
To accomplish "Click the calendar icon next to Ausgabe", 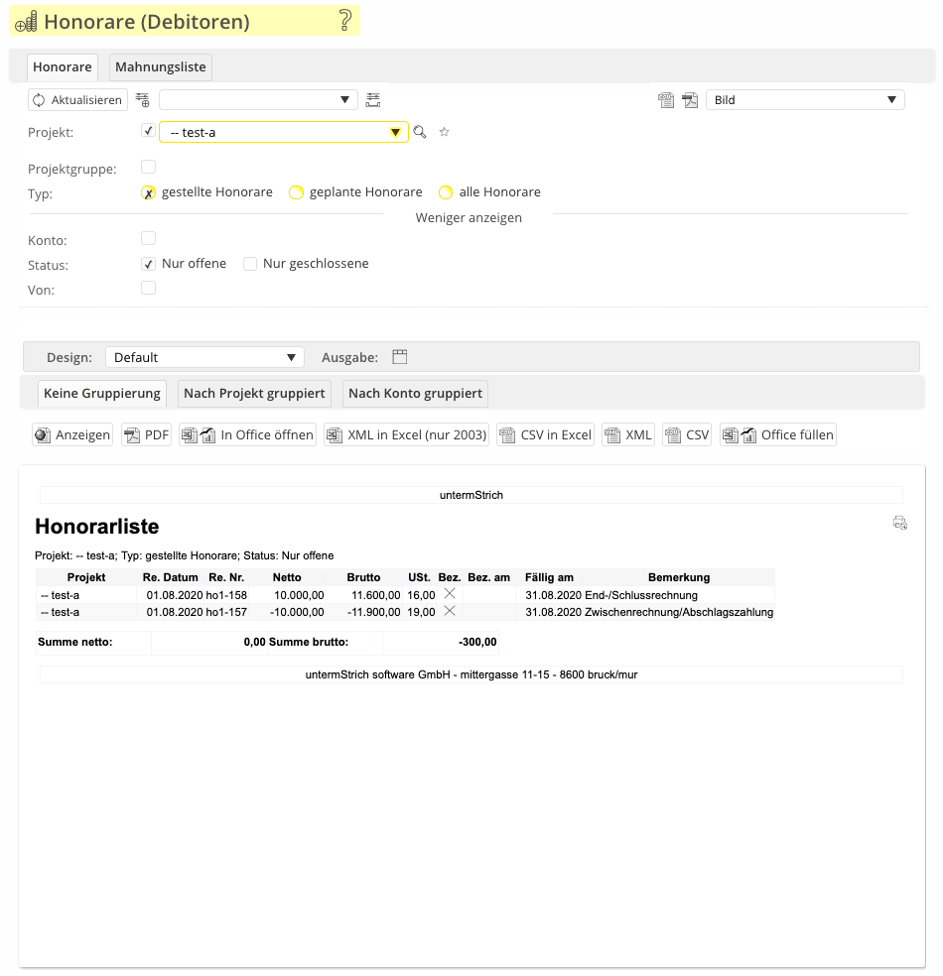I will [x=400, y=357].
